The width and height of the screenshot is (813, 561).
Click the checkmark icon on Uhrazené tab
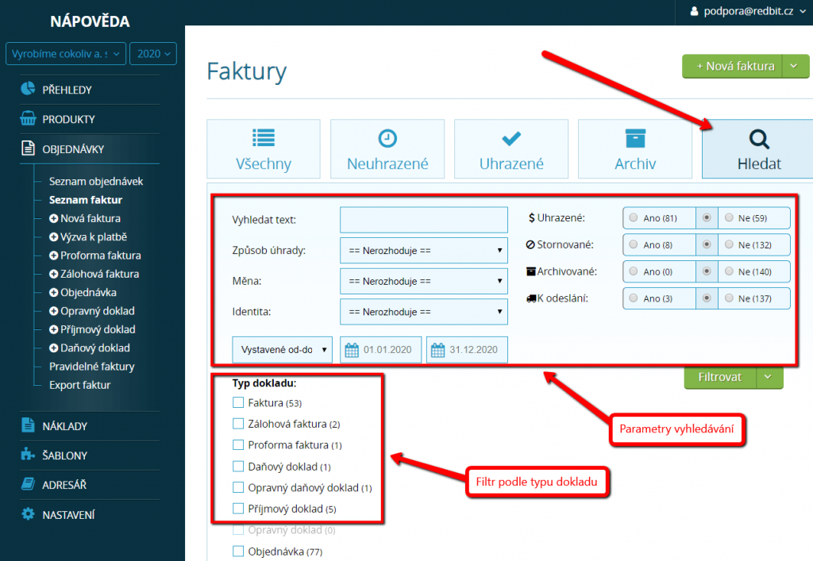511,138
